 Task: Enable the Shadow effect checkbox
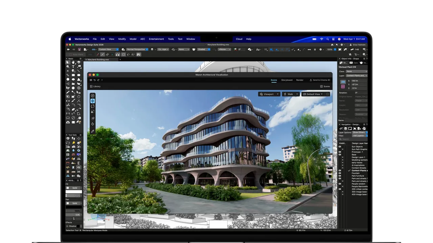click(67, 226)
